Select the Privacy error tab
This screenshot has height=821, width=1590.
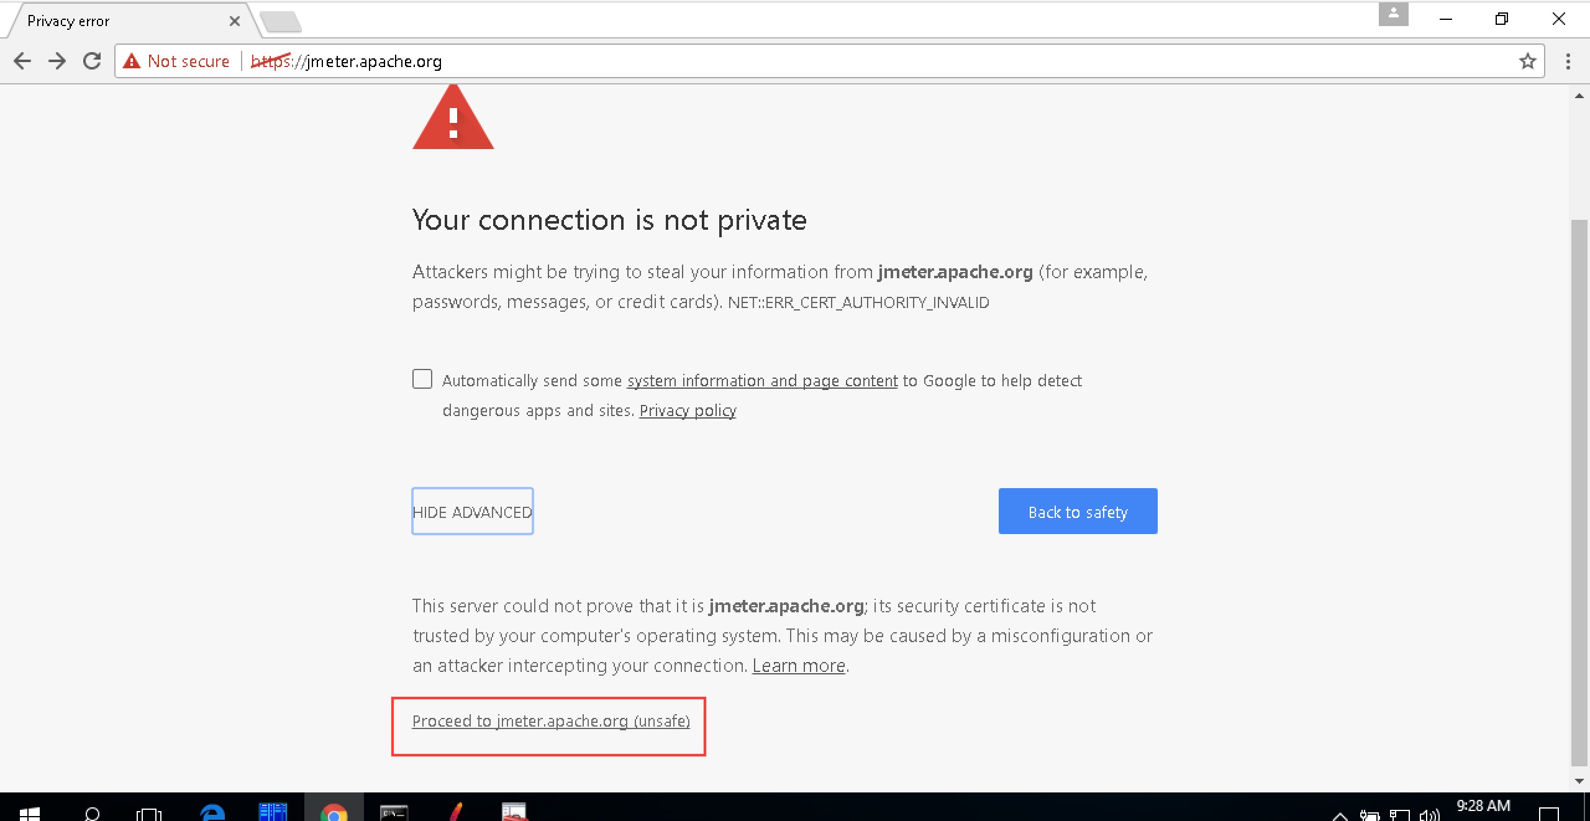[112, 20]
